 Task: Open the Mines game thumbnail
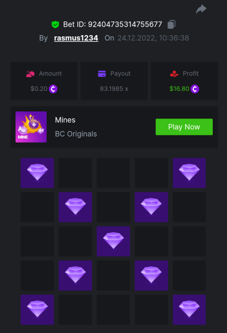[x=31, y=127]
